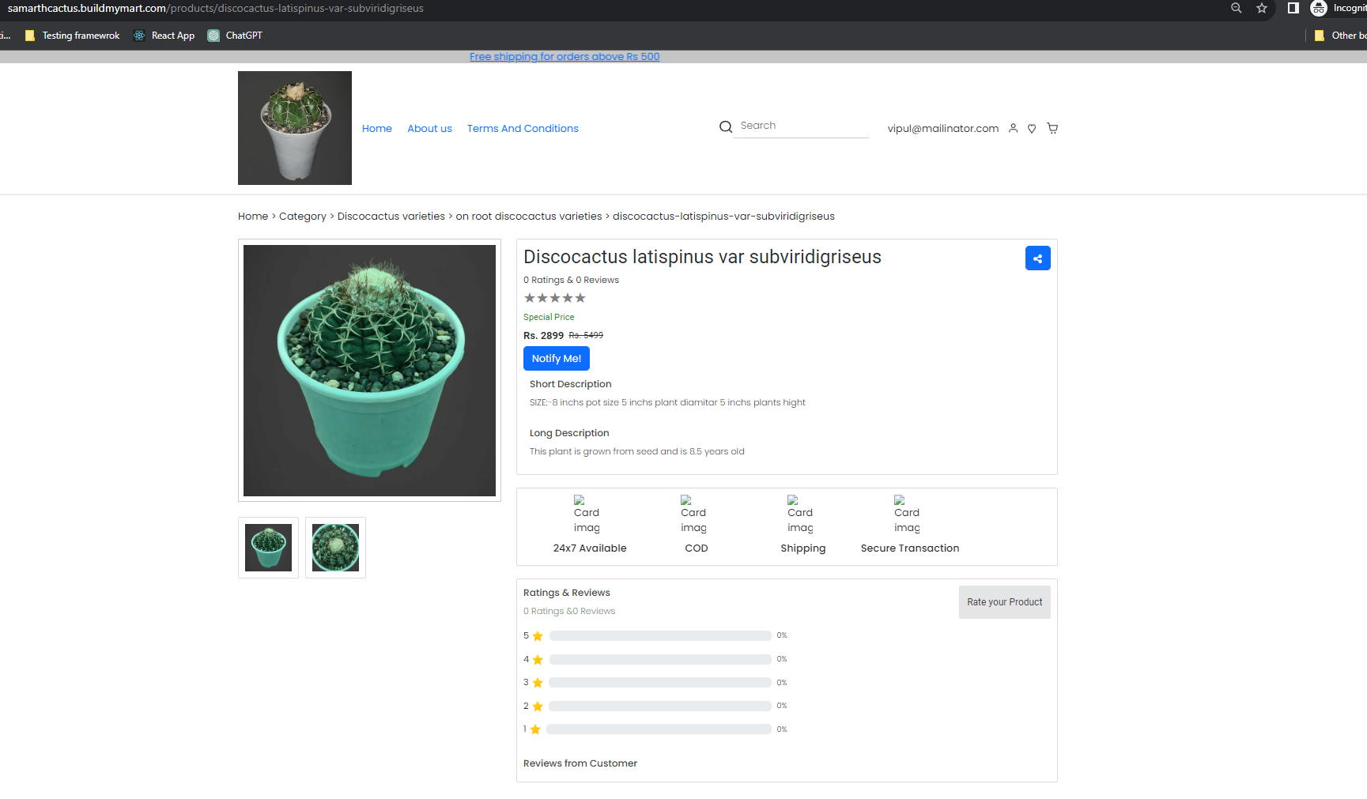Click the COD card image
Screen dimensions: 1367x799
[x=693, y=514]
